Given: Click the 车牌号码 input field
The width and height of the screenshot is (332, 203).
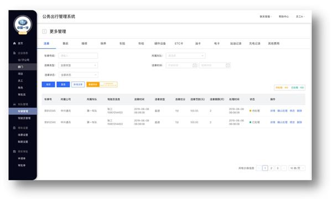Looking at the screenshot, I should pyautogui.click(x=78, y=56).
